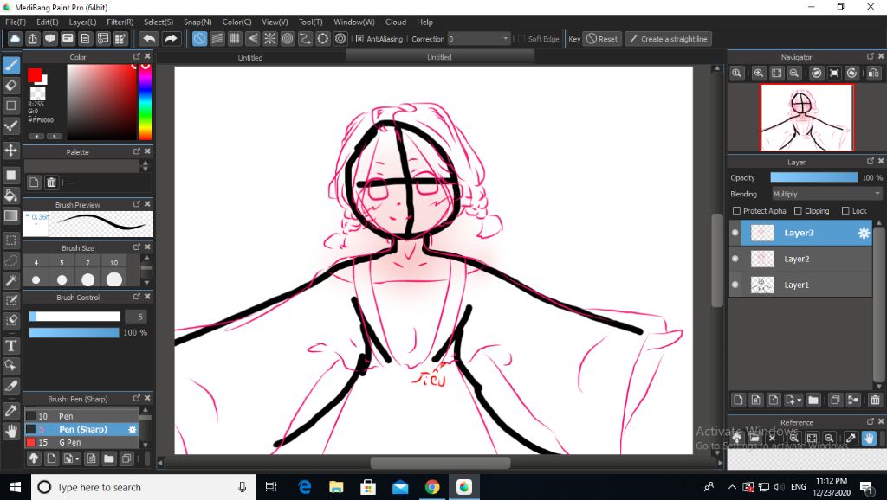This screenshot has height=500, width=887.
Task: Enable radial snap guide
Action: (270, 38)
